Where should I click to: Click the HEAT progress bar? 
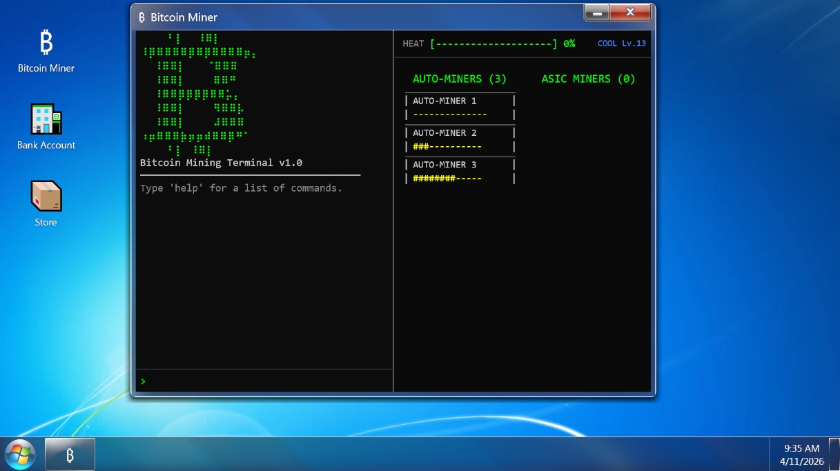pos(493,43)
